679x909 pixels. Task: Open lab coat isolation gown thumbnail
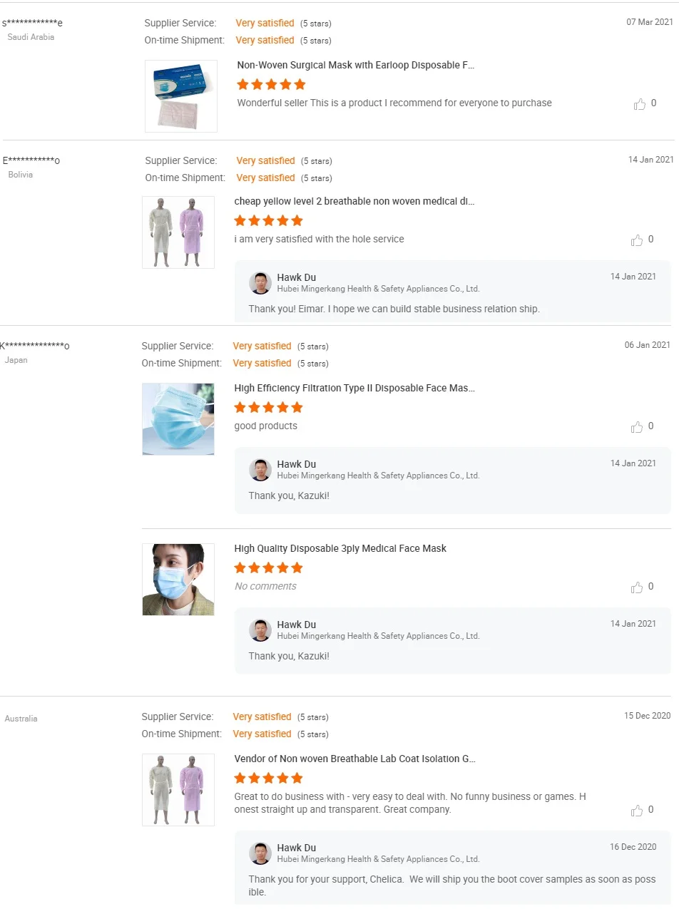coord(178,790)
